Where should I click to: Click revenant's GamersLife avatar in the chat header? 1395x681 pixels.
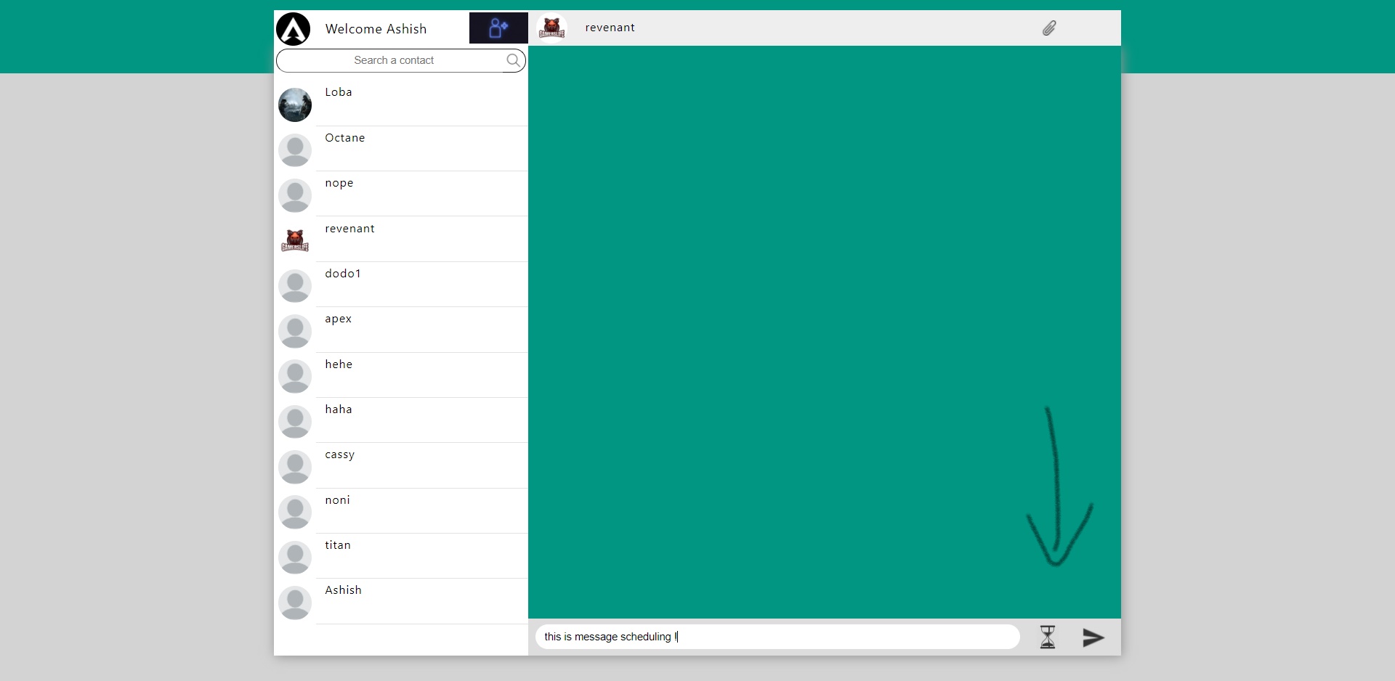(x=551, y=28)
